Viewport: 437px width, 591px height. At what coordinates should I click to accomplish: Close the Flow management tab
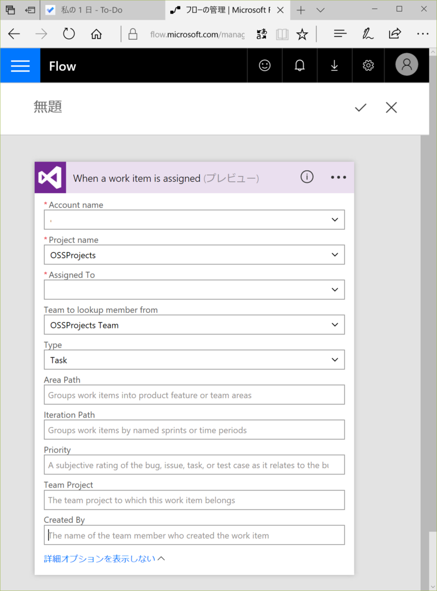tap(280, 10)
